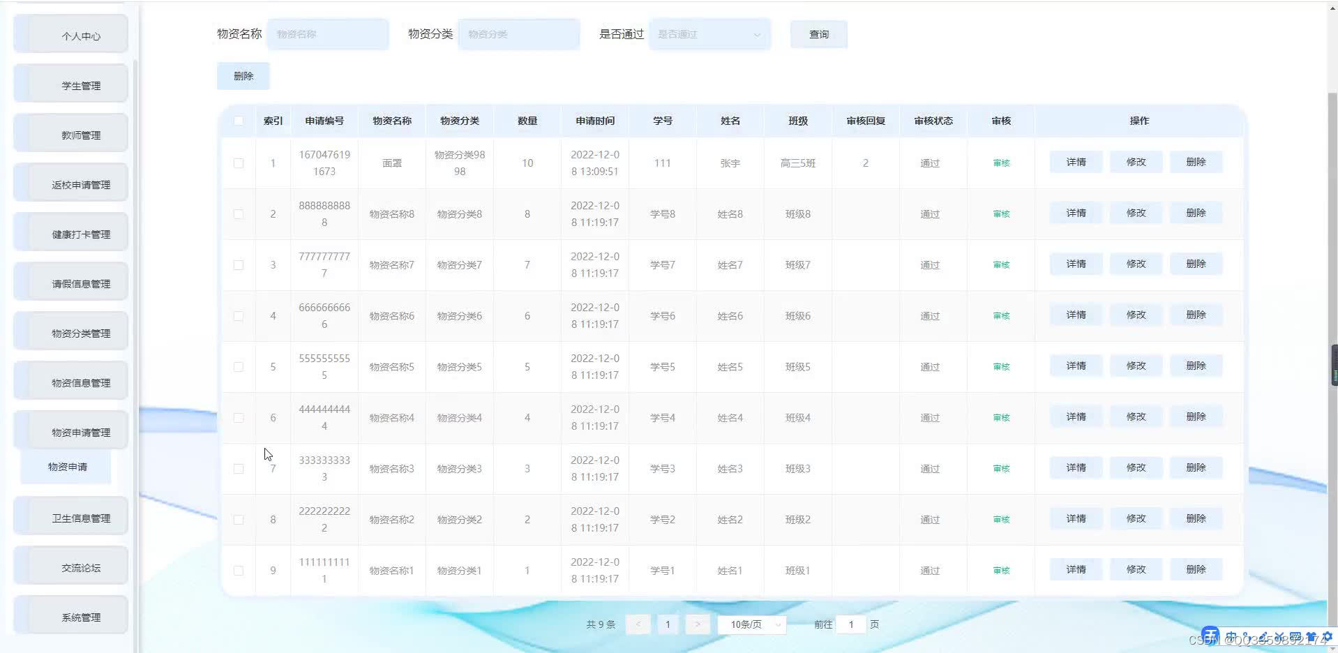Screen dimensions: 1338x653
Task: Click 审核 link for 物资名称2 row
Action: 1001,520
